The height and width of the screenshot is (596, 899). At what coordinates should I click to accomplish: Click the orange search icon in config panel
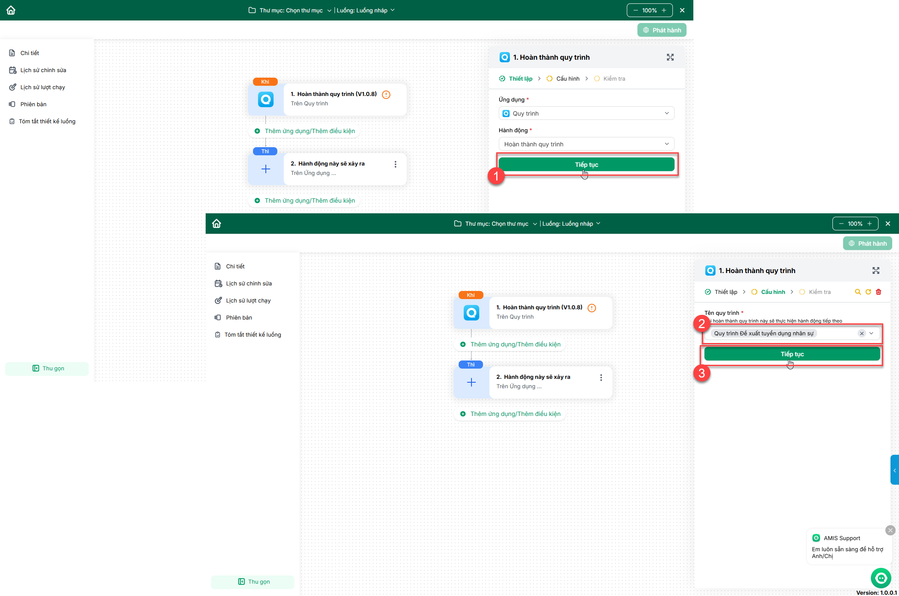point(858,292)
